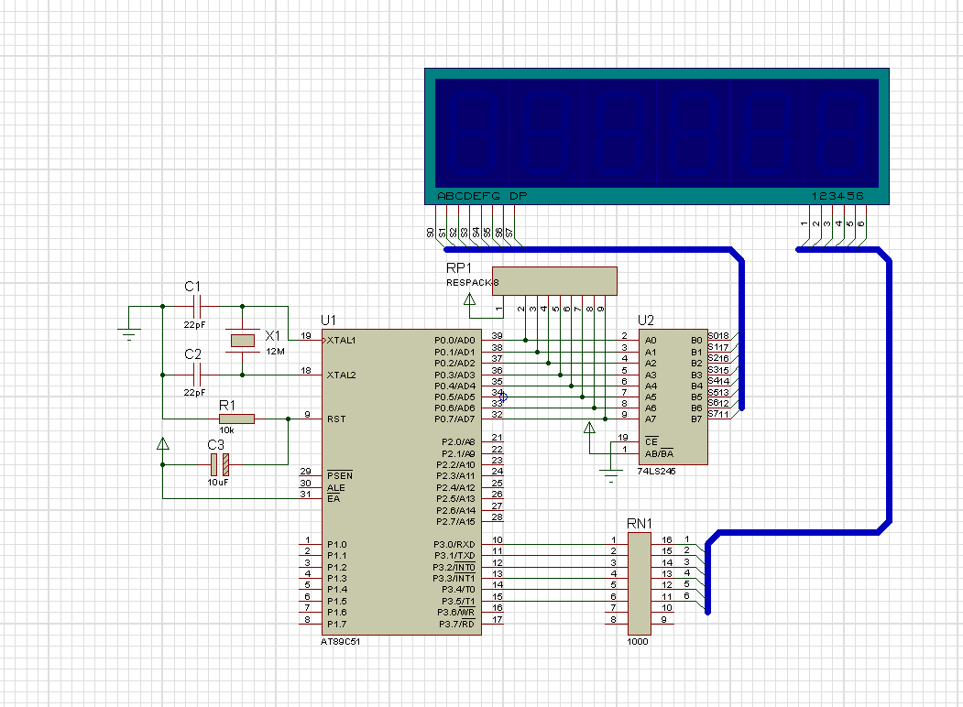Click the 'P3.0/RXD' pin label

454,544
